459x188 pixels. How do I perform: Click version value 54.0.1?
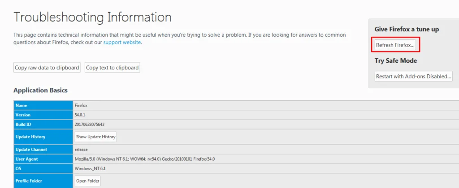80,115
